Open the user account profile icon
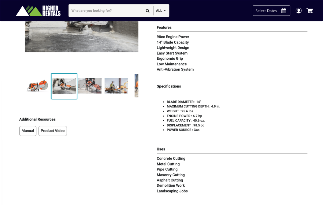The height and width of the screenshot is (206, 323). [x=299, y=11]
